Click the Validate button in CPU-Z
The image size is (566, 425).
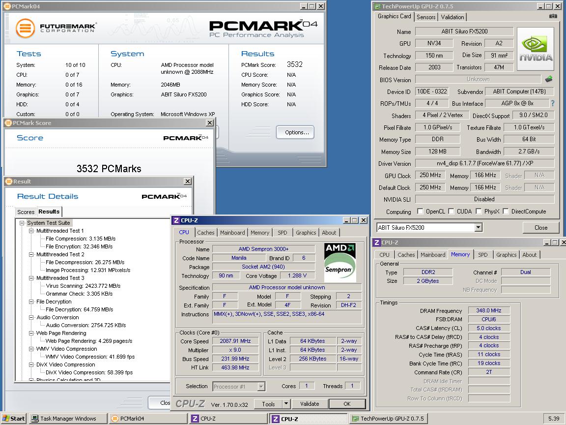(310, 404)
